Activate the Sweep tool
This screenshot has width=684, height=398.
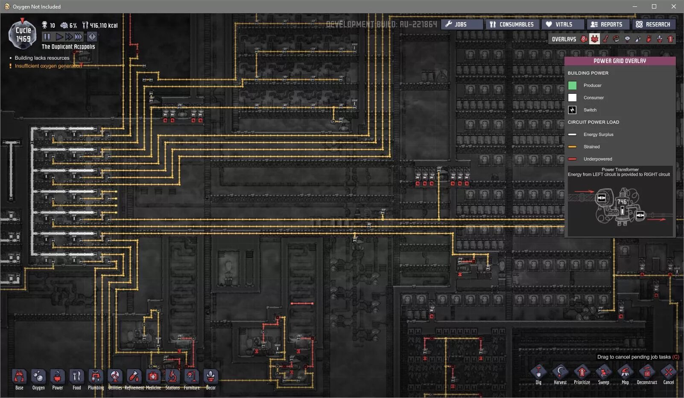pos(604,375)
